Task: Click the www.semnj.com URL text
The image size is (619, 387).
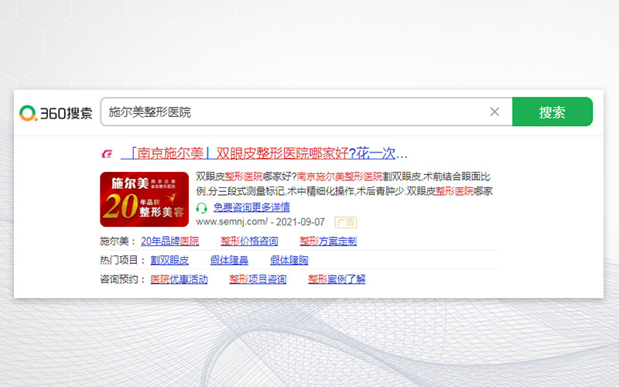Action: (x=232, y=222)
